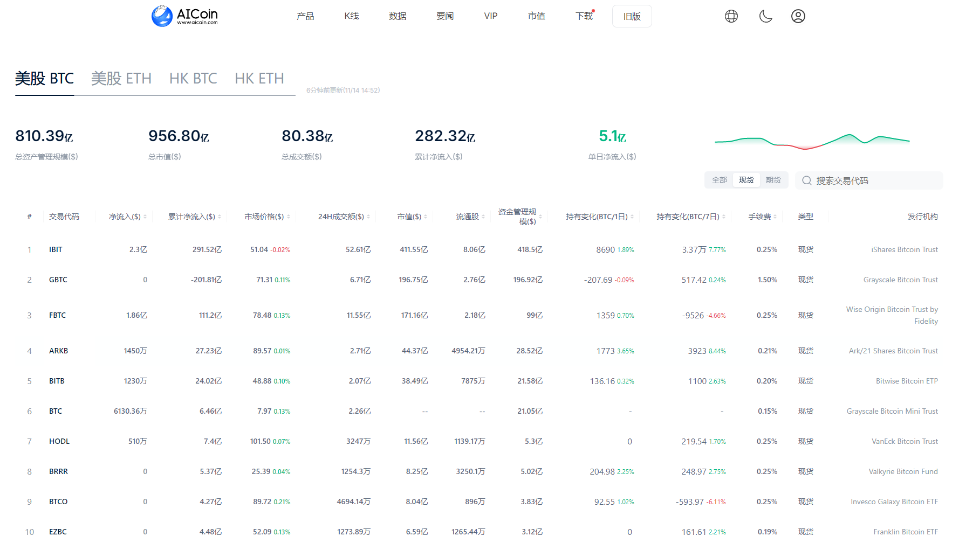Viewport: 959px width, 543px height.
Task: Select the 期货 filter
Action: tap(773, 180)
